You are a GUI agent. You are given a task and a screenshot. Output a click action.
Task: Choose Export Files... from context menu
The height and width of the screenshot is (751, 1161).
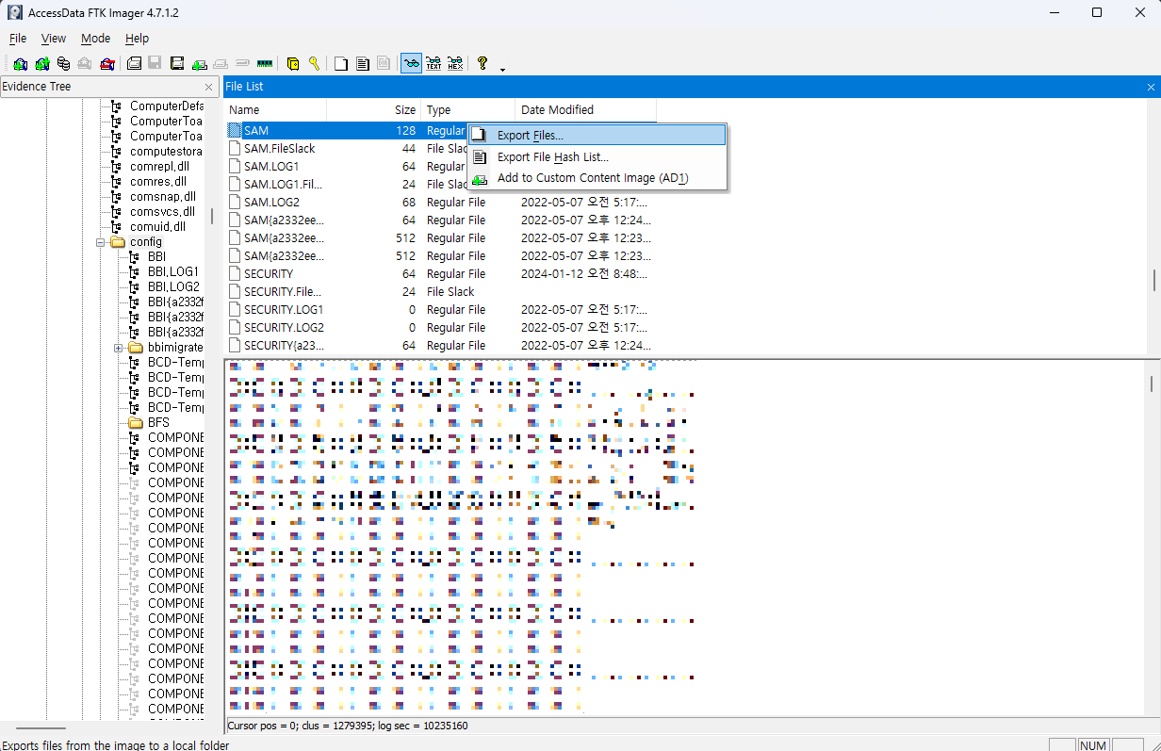pyautogui.click(x=597, y=136)
